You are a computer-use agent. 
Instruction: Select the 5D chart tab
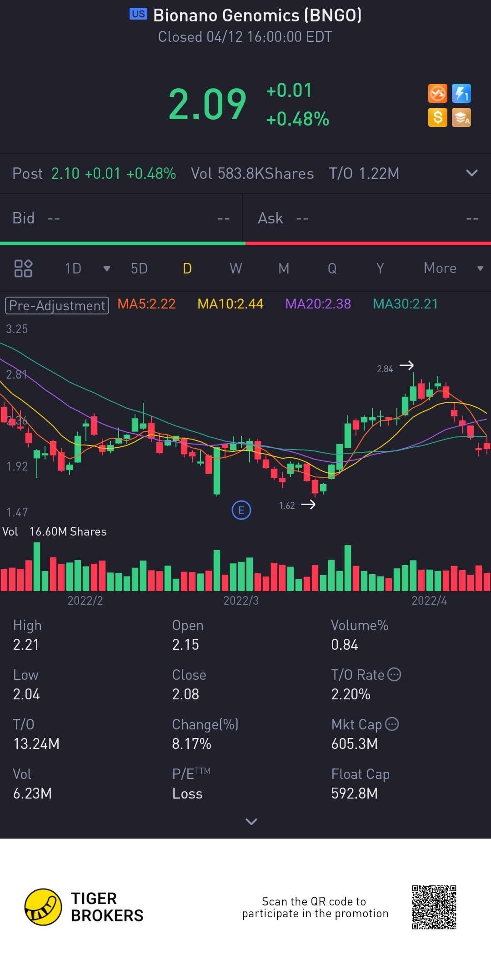point(139,268)
